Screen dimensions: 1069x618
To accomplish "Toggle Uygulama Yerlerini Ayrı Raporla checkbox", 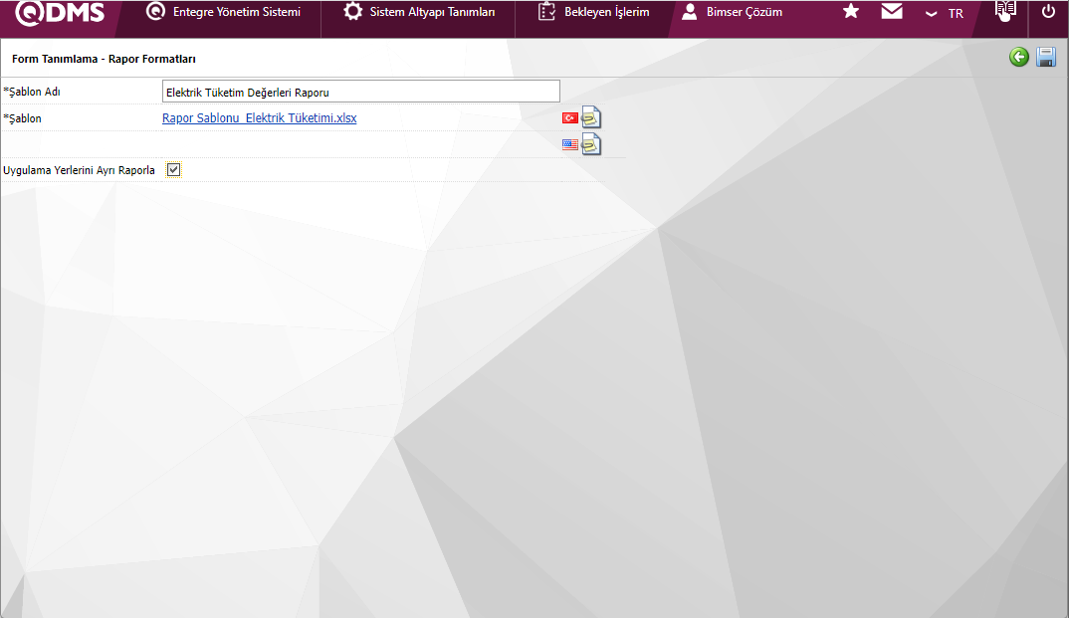I will click(174, 169).
